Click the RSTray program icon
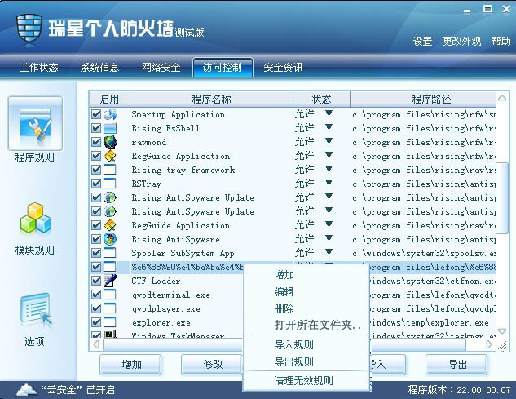 [x=109, y=184]
